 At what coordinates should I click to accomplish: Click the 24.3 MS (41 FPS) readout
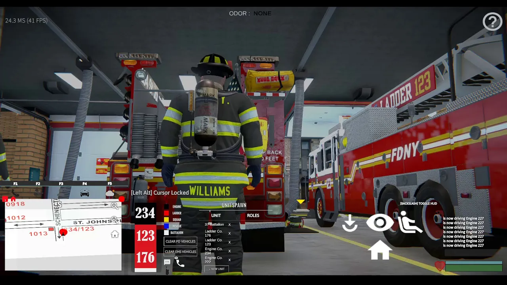[x=26, y=20]
